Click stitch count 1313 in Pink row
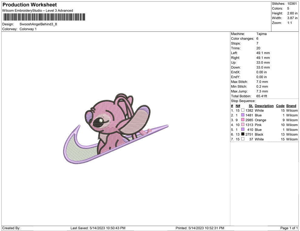The height and width of the screenshot is (231, 300). (249, 125)
